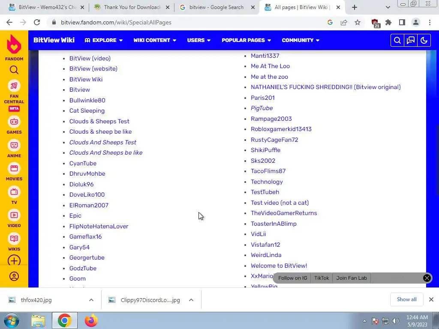Expand the Users dropdown menu
The image size is (439, 329).
click(x=198, y=40)
